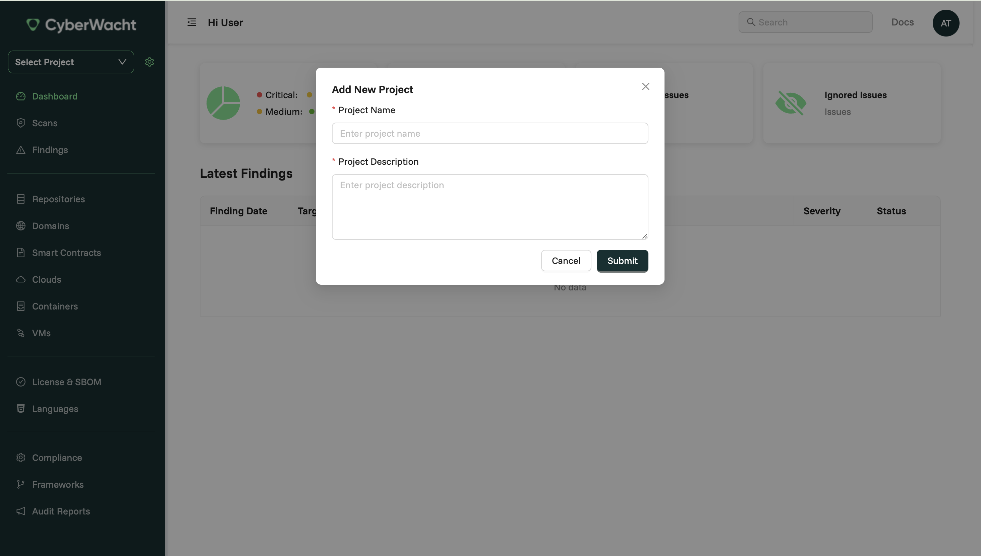This screenshot has width=981, height=556.
Task: Cancel the Add New Project dialog
Action: (566, 261)
